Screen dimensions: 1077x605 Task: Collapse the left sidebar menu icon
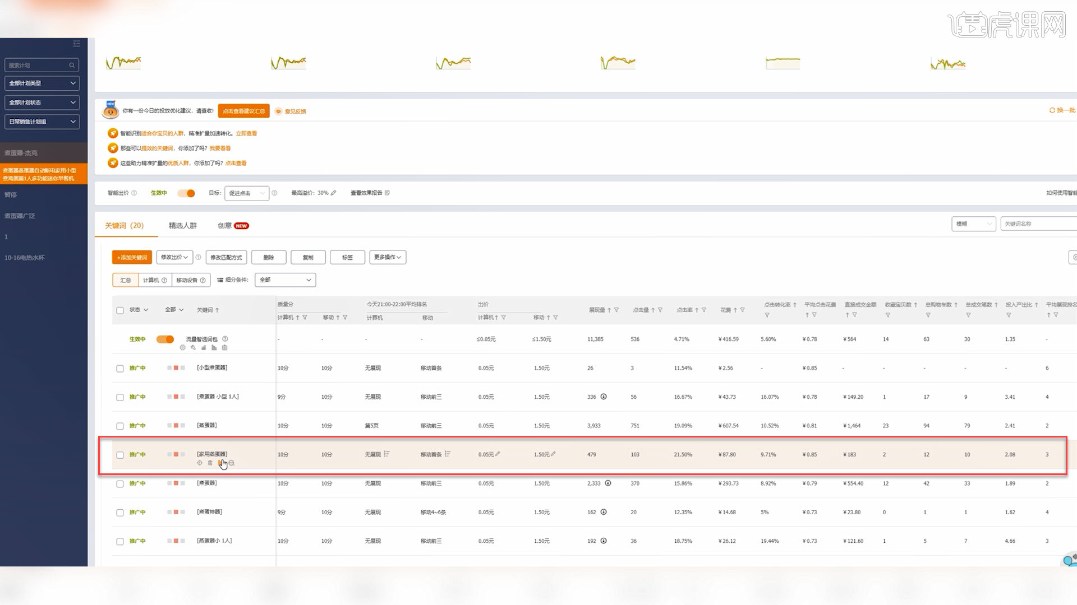76,44
